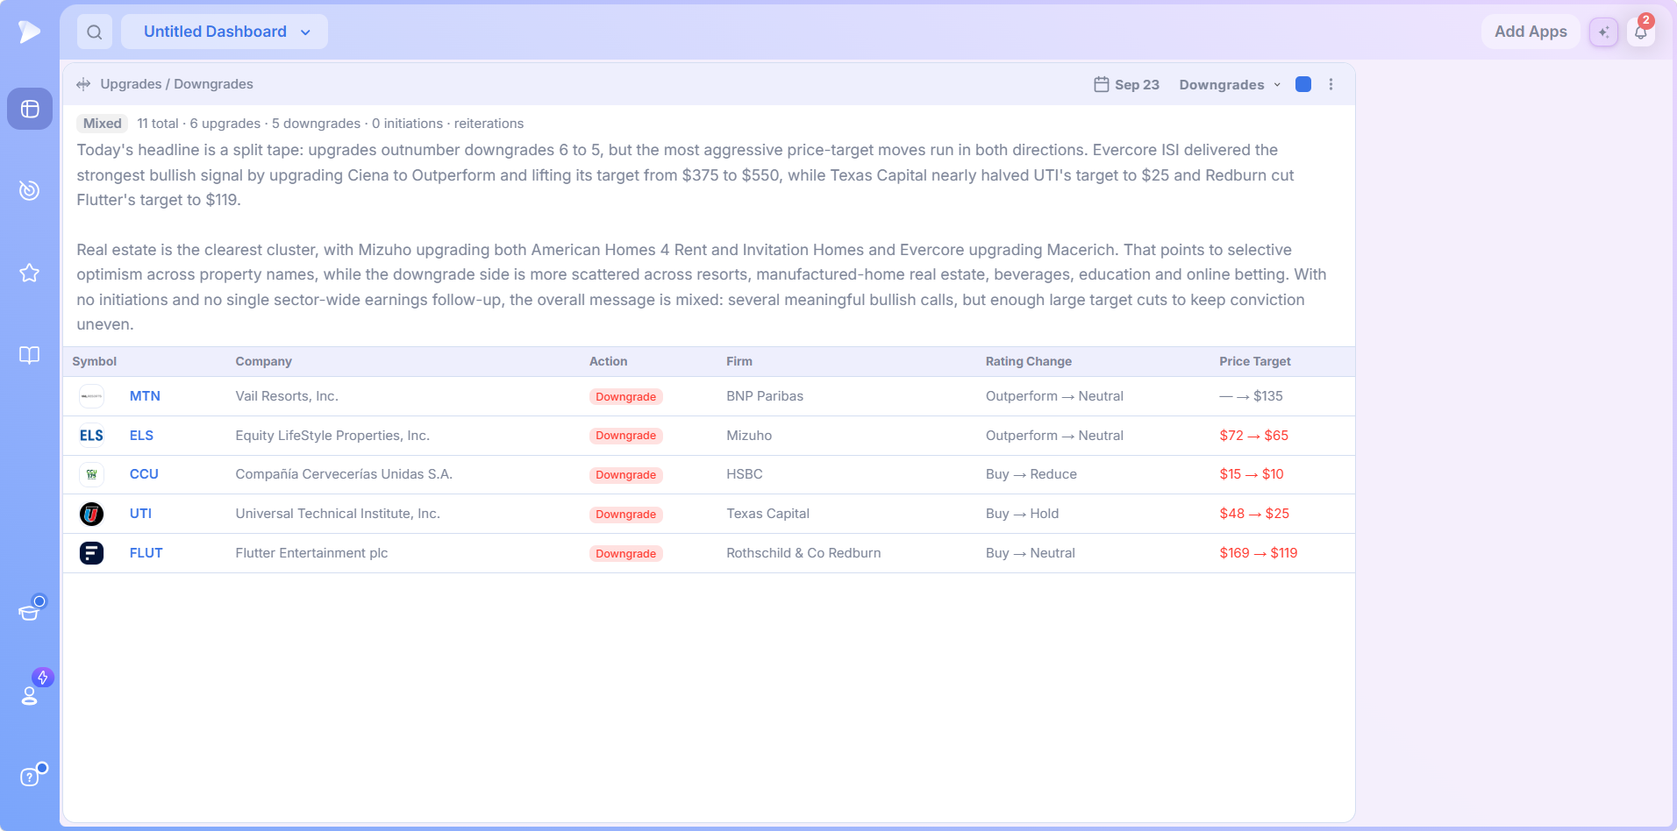Open the dashboard view sidebar icon
Viewport: 1677px width, 831px height.
pyautogui.click(x=30, y=109)
